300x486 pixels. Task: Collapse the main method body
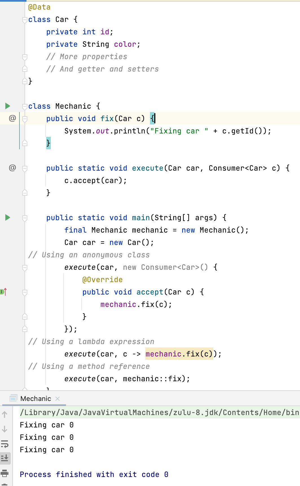point(25,218)
